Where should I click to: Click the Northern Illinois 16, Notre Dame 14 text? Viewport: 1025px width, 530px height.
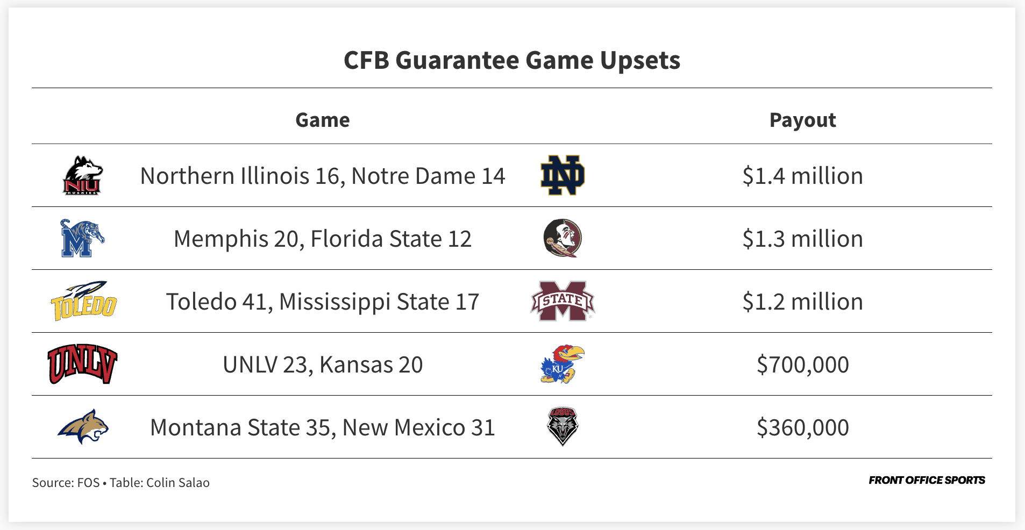tap(323, 176)
